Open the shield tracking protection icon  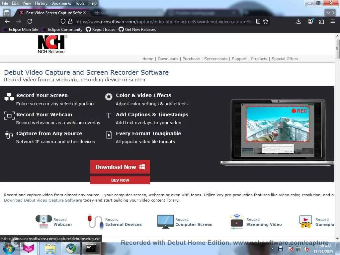point(63,21)
